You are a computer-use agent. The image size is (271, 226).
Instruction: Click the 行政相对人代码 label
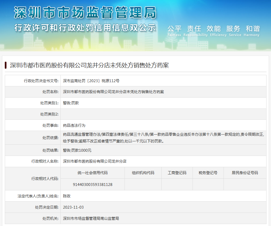[45, 179]
